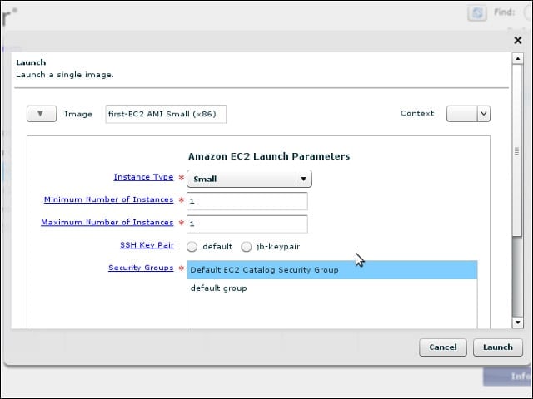
Task: Select Default EC2 Catalog Security Group
Action: pyautogui.click(x=331, y=270)
